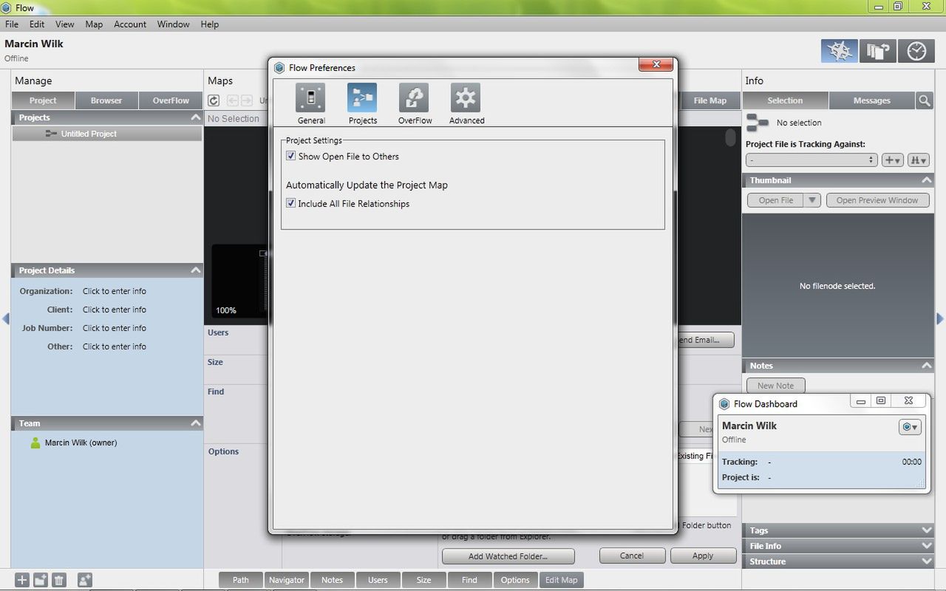Switch to the OverFlow tab in Manage

tap(171, 100)
